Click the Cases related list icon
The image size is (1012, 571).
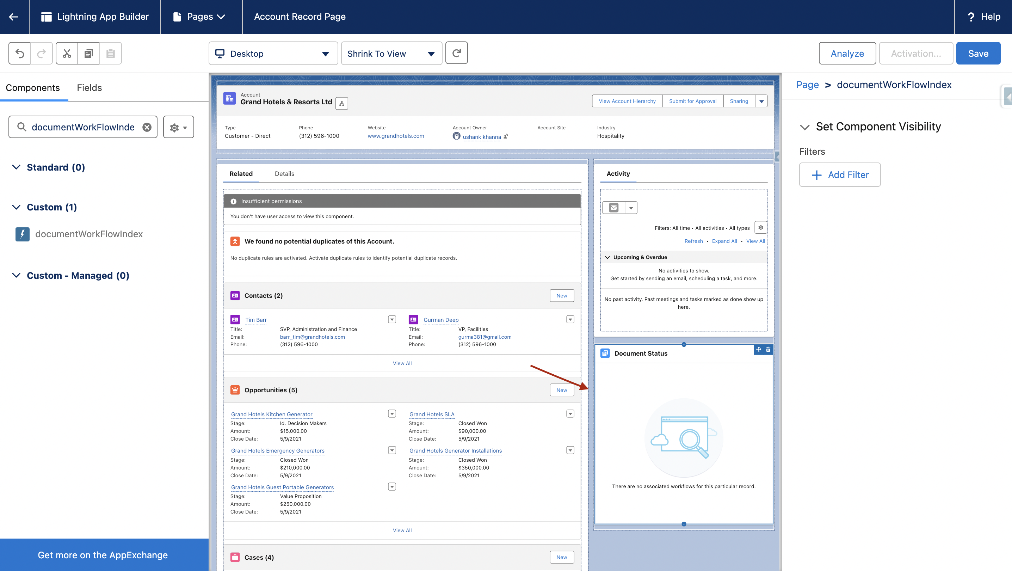pyautogui.click(x=235, y=557)
